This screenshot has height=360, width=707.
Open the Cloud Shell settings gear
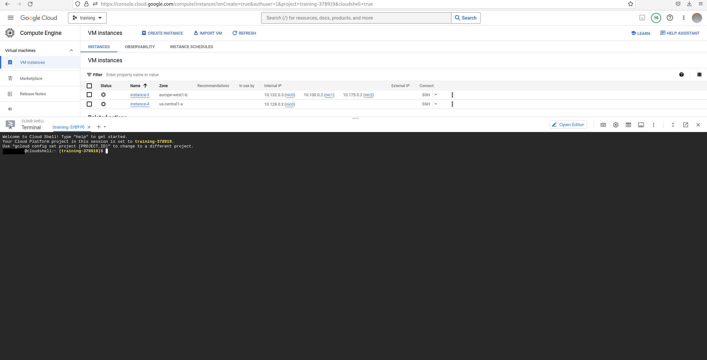pos(616,125)
